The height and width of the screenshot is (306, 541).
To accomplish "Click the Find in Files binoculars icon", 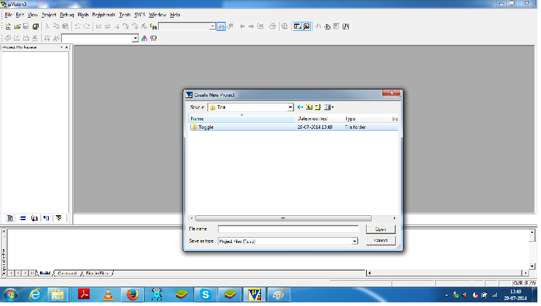I will [153, 26].
